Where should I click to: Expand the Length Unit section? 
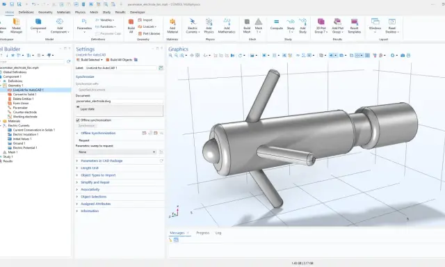pyautogui.click(x=90, y=168)
